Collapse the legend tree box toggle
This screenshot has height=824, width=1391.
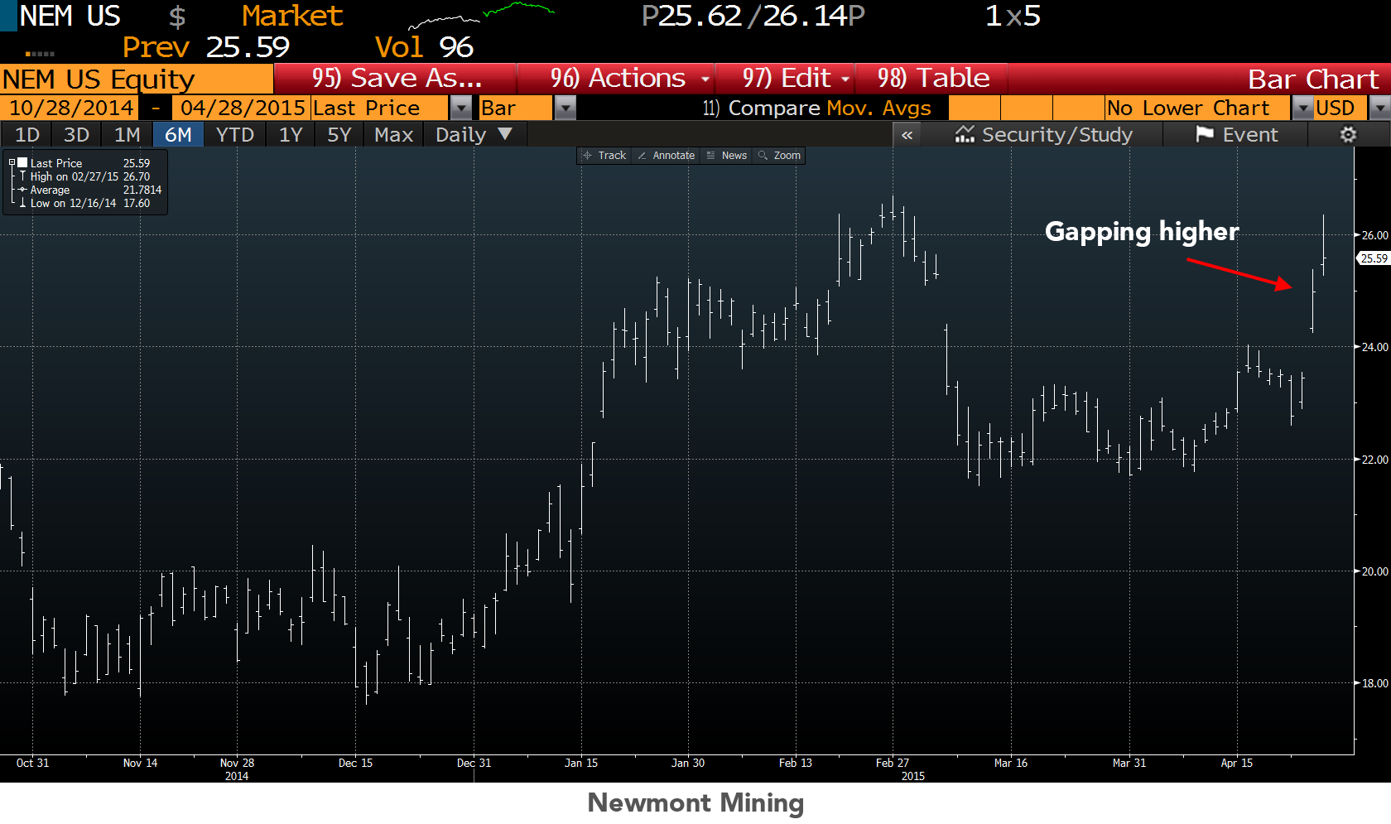[x=12, y=163]
